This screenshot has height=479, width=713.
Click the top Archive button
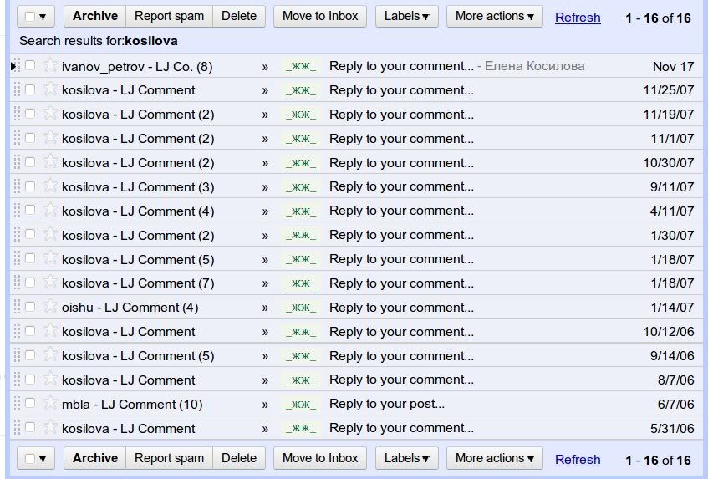(x=94, y=16)
